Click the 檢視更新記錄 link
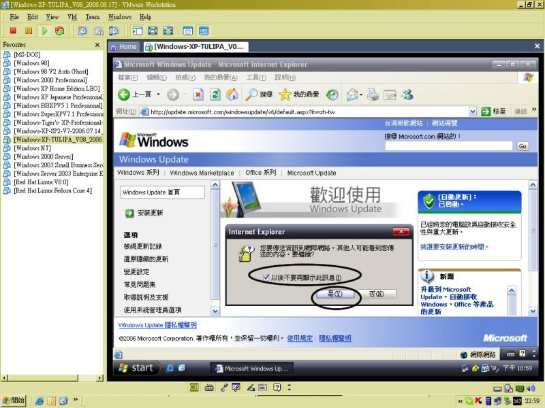Image resolution: width=545 pixels, height=408 pixels. click(143, 246)
